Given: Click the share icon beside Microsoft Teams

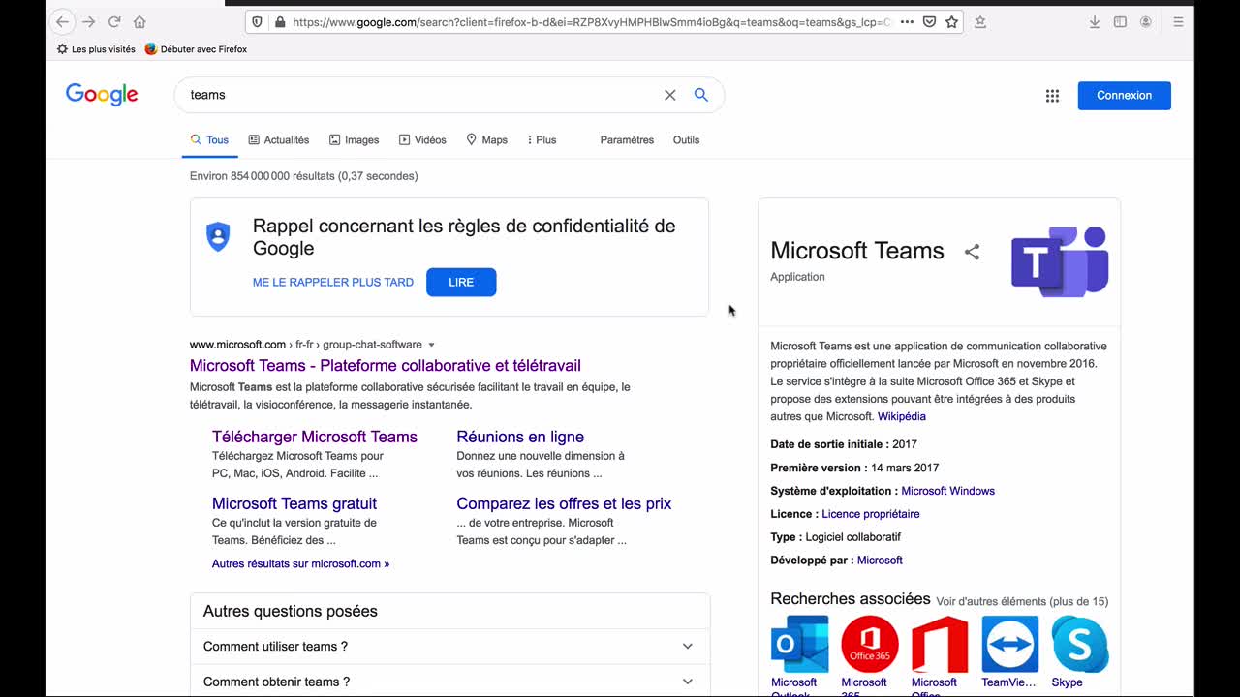Looking at the screenshot, I should click(x=972, y=252).
